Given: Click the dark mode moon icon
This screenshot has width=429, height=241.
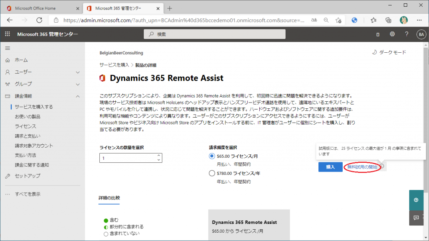Looking at the screenshot, I should pos(374,52).
